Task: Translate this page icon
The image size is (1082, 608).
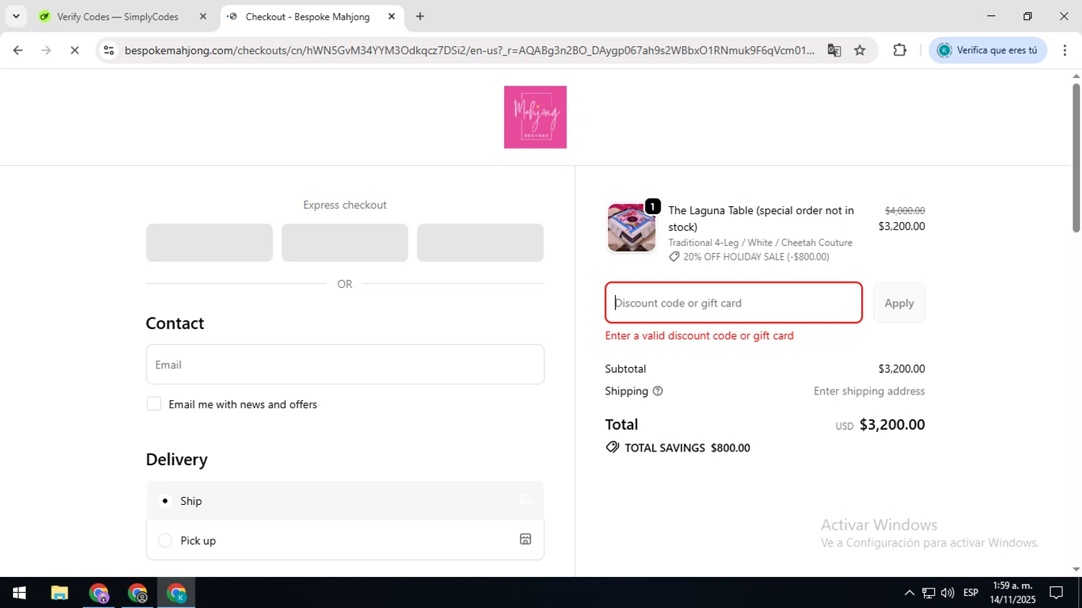Action: (834, 50)
